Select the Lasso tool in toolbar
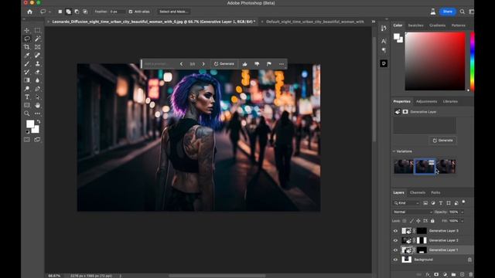This screenshot has height=278, width=495. 27,39
